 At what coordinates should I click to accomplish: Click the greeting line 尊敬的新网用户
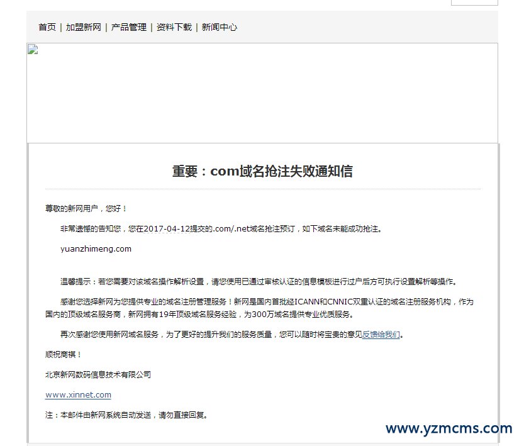click(x=86, y=208)
